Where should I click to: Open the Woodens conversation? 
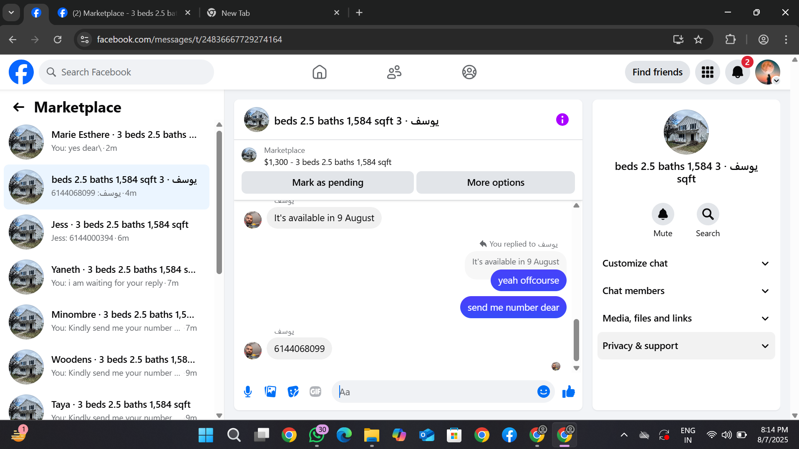tap(106, 367)
